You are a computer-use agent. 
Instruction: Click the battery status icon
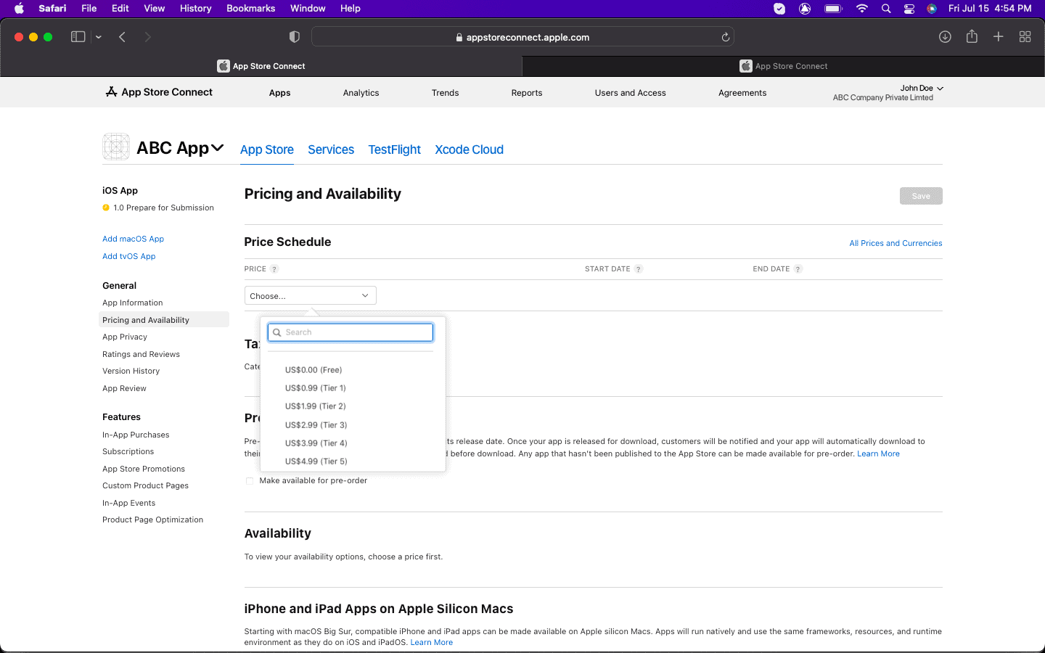833,9
